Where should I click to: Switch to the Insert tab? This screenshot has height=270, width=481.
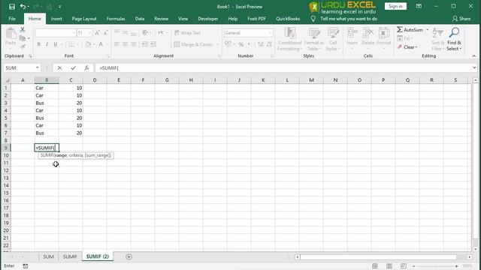click(x=56, y=19)
